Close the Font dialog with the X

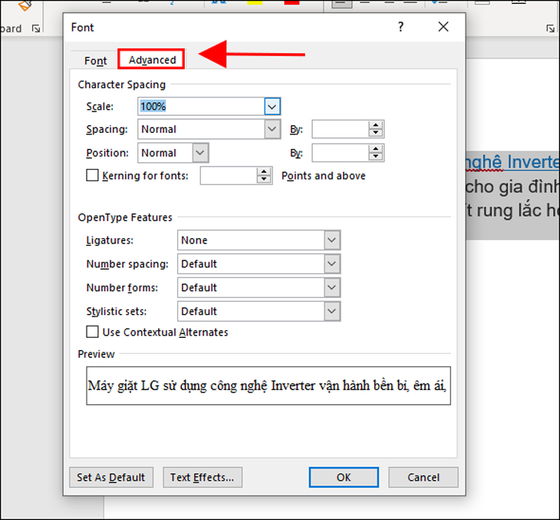443,27
